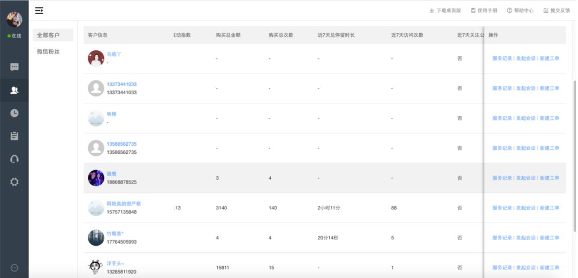Open settings gear in sidebar

click(x=14, y=182)
